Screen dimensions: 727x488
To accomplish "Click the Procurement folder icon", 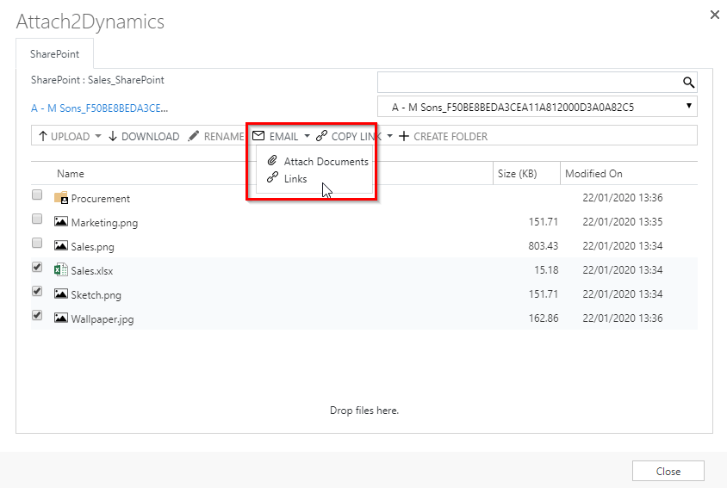I will [x=61, y=198].
